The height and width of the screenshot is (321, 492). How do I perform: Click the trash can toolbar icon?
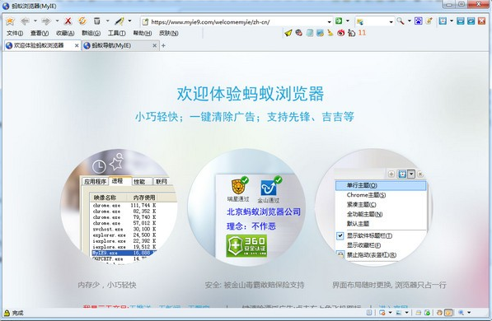pos(97,21)
